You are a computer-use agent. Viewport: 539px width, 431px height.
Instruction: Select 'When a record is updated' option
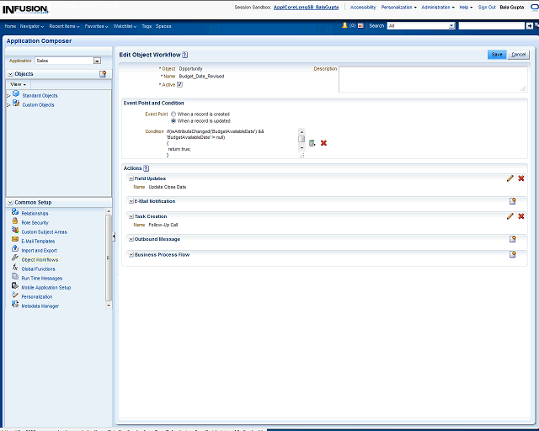pos(173,120)
